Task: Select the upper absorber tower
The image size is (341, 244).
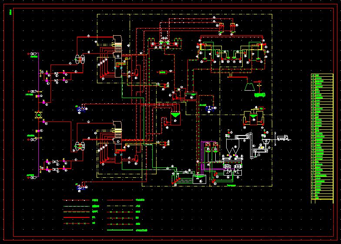Action: coord(117,56)
